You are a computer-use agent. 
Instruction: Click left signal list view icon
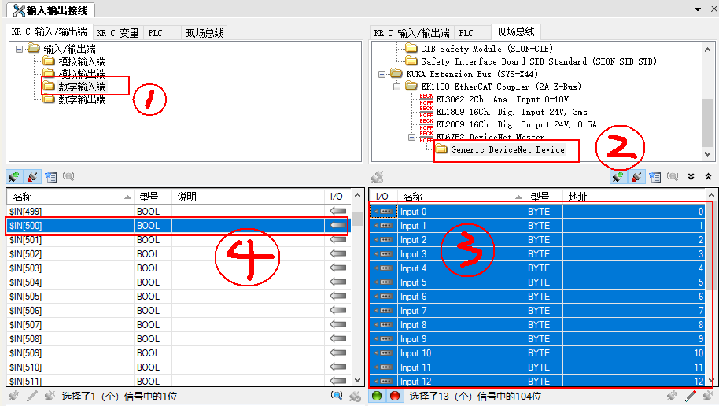click(x=50, y=176)
